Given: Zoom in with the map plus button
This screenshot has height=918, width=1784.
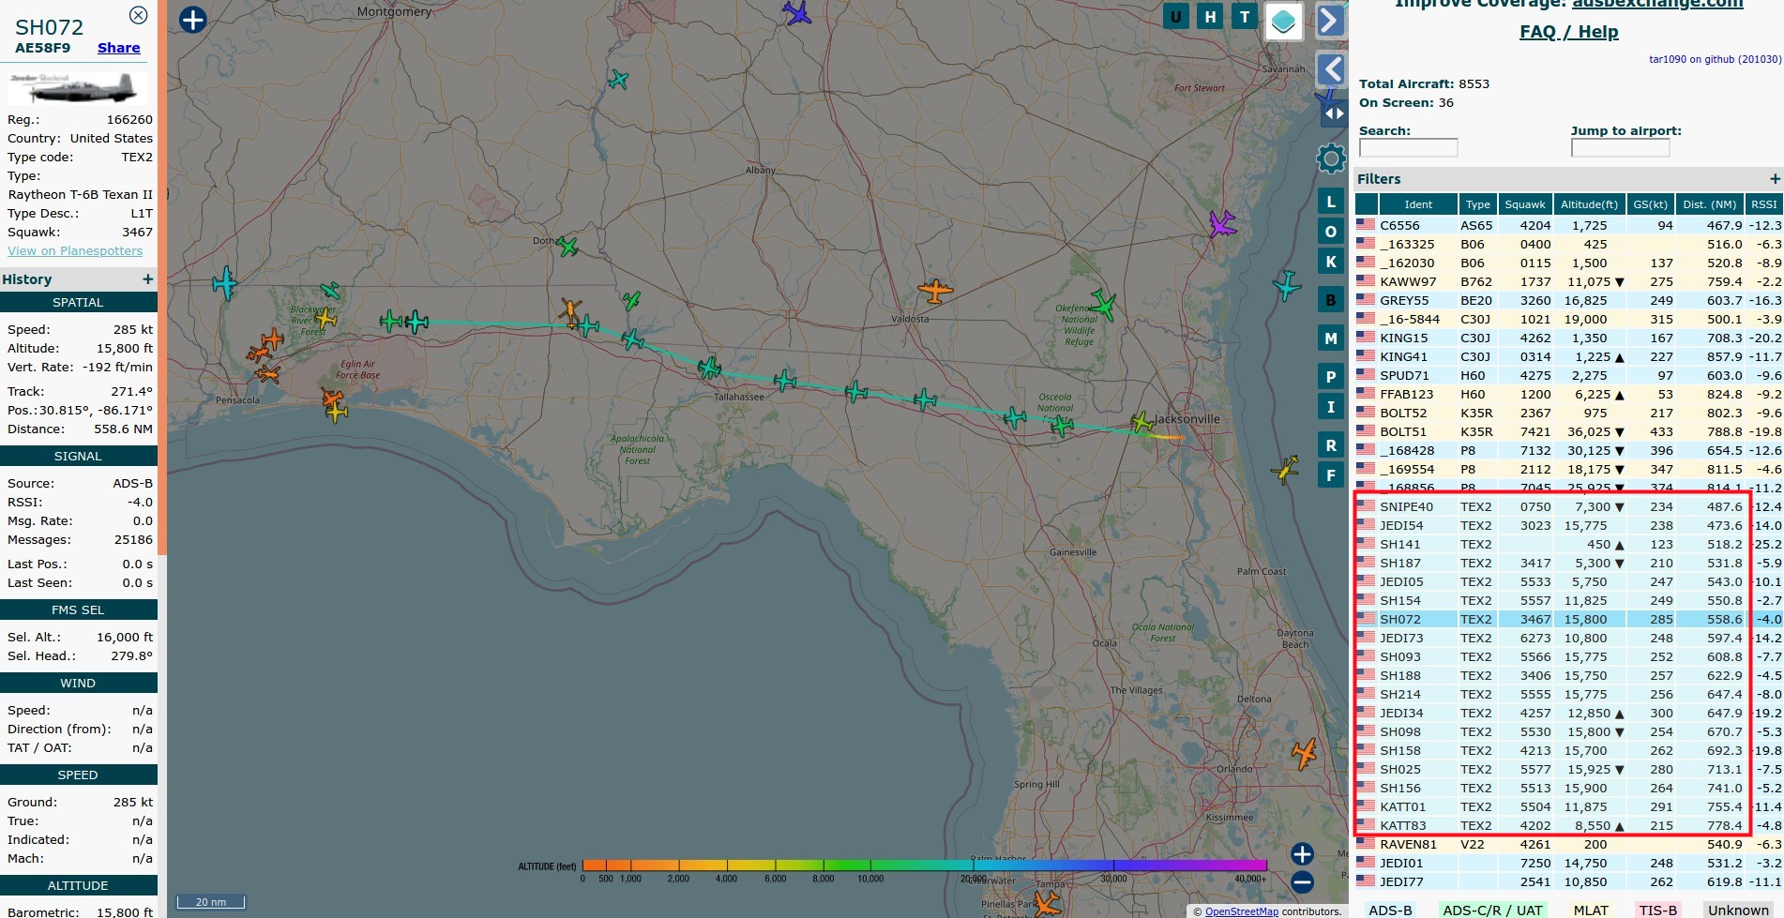Looking at the screenshot, I should [1302, 854].
